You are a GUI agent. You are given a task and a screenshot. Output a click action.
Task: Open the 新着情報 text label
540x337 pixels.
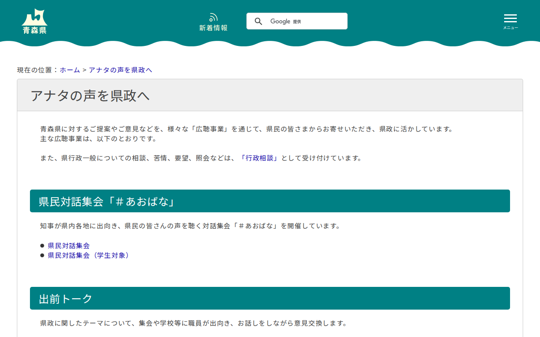(213, 28)
